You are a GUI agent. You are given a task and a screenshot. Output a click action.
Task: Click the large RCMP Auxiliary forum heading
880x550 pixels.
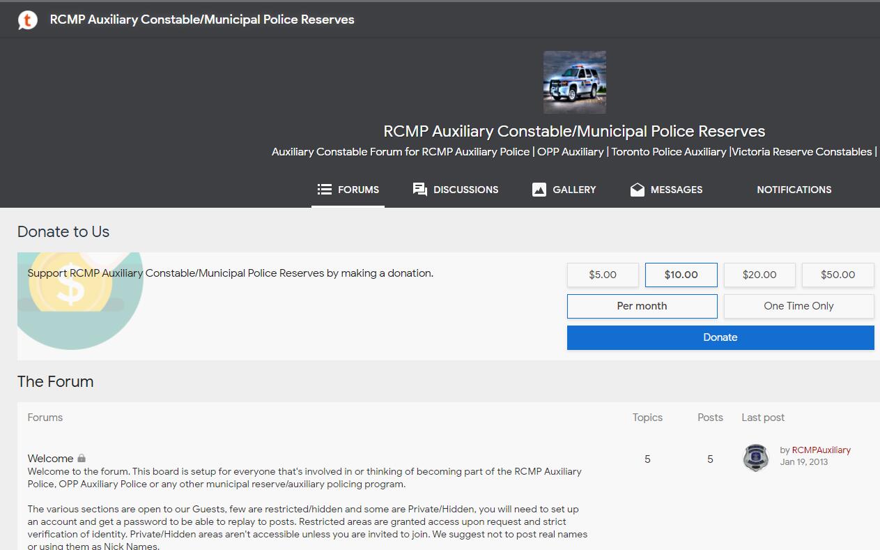pyautogui.click(x=574, y=131)
